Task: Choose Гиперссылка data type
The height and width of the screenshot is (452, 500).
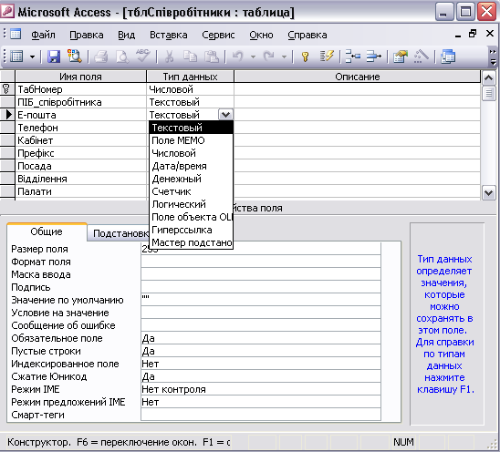Action: coord(191,230)
